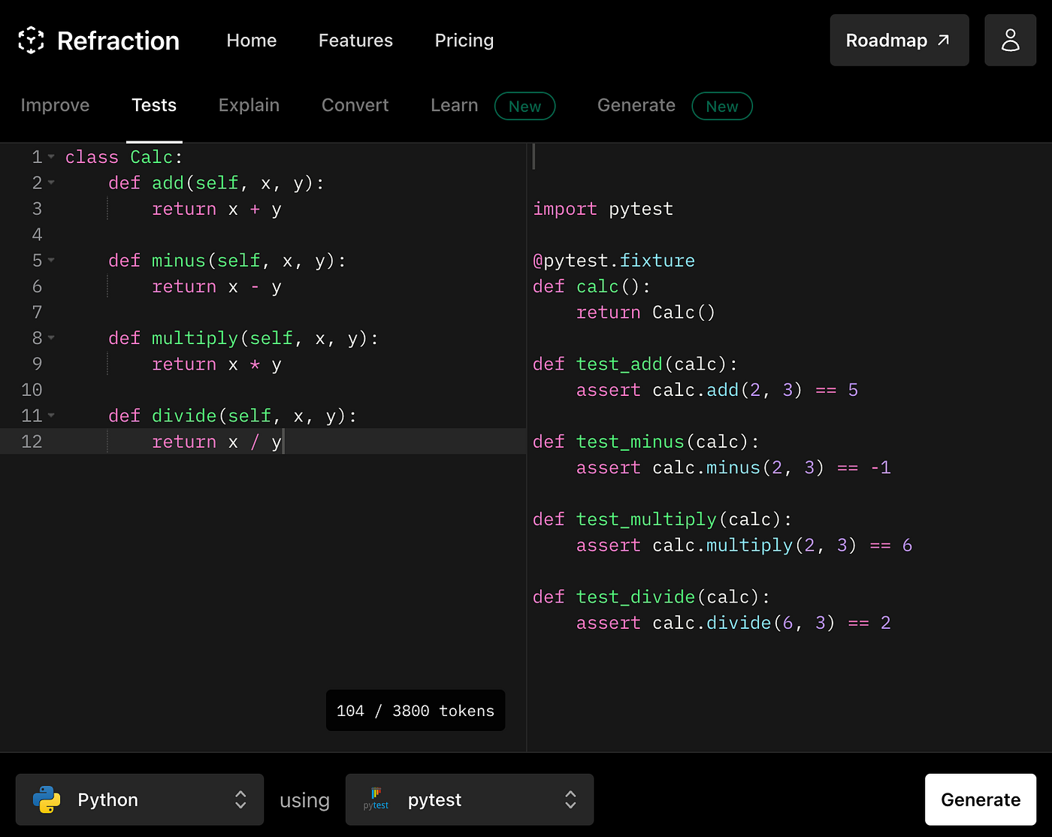This screenshot has height=837, width=1052.
Task: Click 'return x * y' on line 9
Action: click(216, 364)
